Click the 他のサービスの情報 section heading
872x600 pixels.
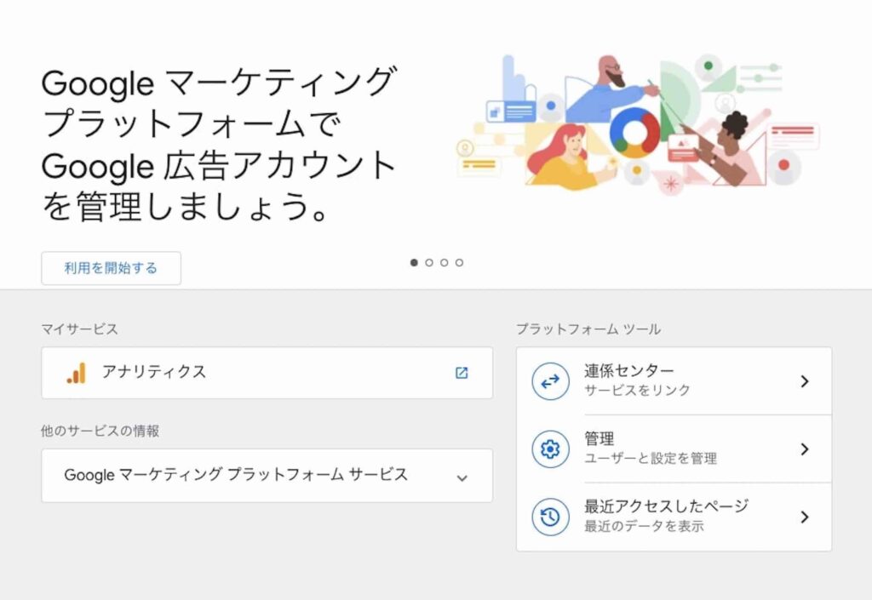coord(100,431)
